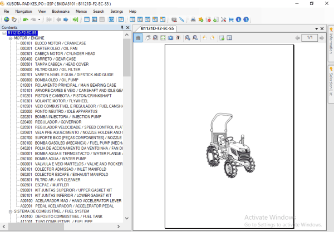Open the Bookmarks menu
Viewport: 334px width, 232px height.
point(61,12)
